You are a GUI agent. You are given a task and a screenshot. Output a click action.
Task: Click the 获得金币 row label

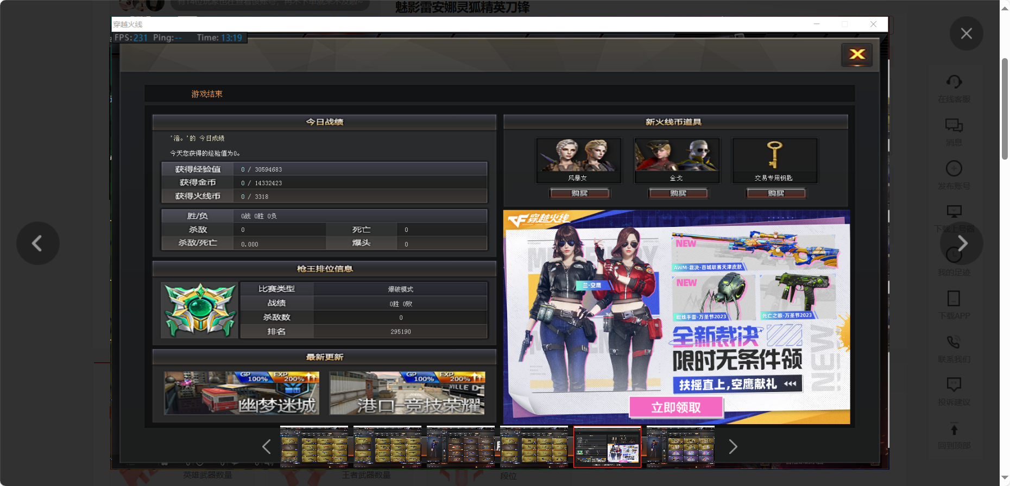(x=198, y=182)
